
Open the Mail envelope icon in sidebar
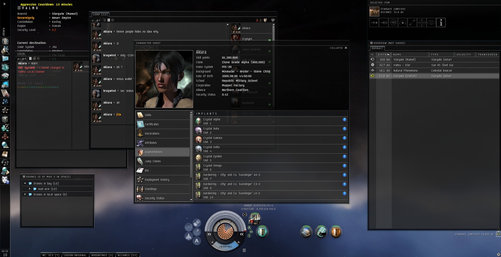tap(5, 59)
